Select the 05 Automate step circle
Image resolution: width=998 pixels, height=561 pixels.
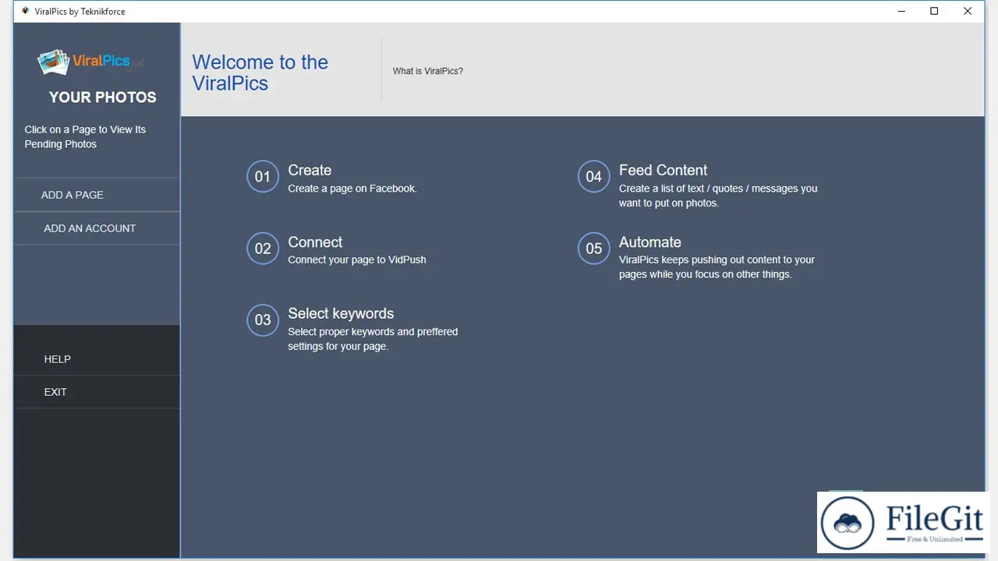[x=594, y=249]
